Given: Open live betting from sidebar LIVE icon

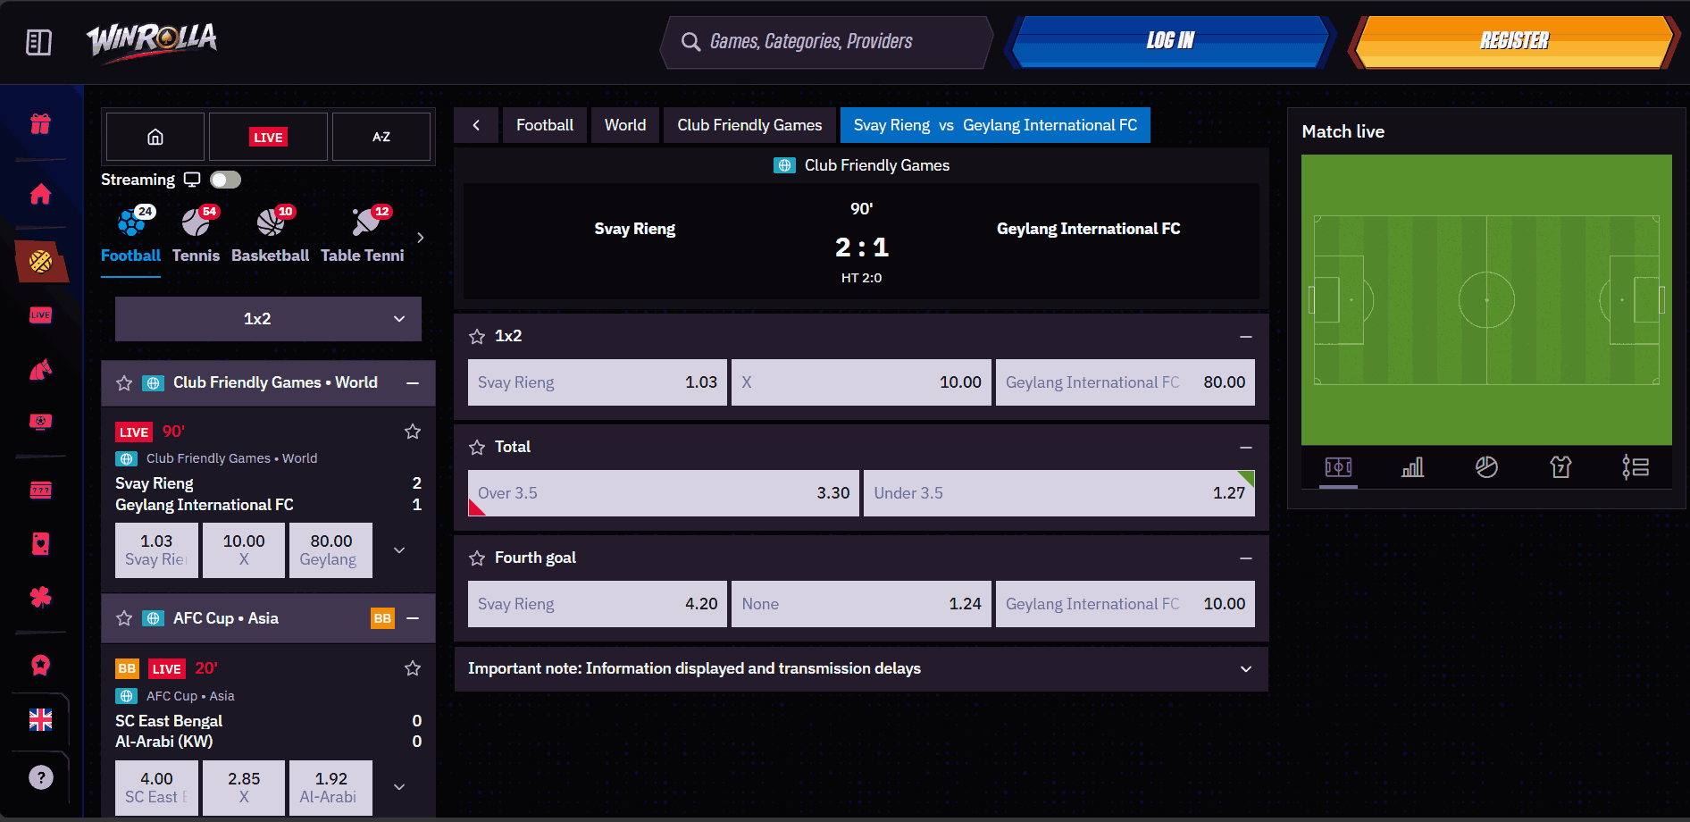Looking at the screenshot, I should coord(41,315).
